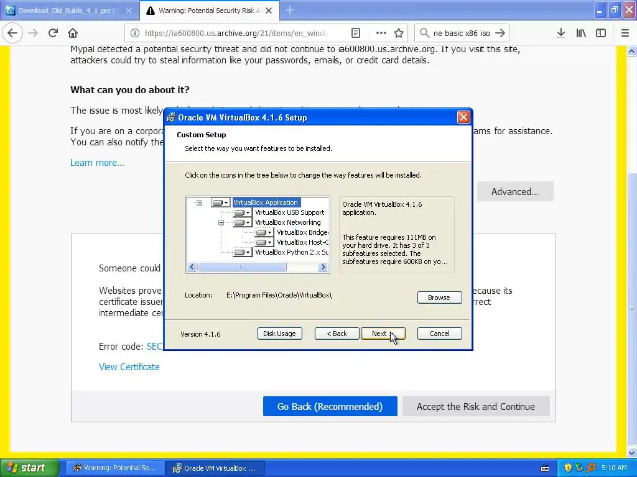Open VirtualBox USB Support feature dropdown
This screenshot has height=477, width=637.
point(243,212)
